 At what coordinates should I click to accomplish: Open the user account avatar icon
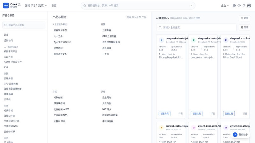(x=249, y=5)
